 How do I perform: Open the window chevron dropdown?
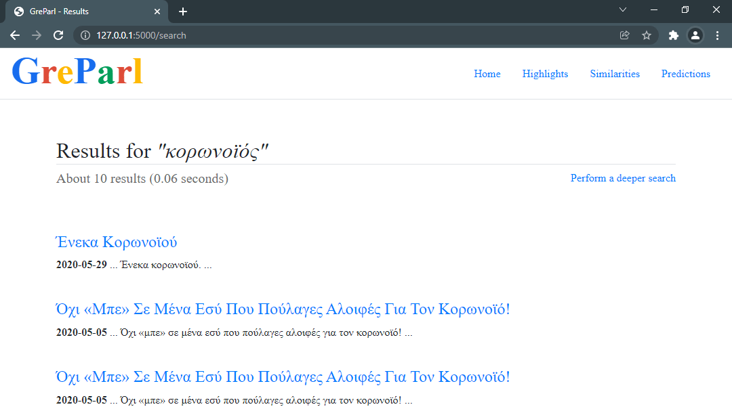tap(622, 10)
